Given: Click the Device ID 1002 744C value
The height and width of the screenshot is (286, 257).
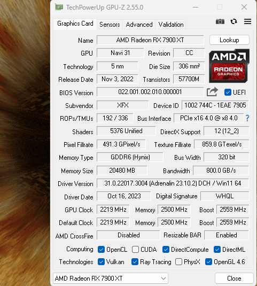Looking at the screenshot, I should pos(215,105).
